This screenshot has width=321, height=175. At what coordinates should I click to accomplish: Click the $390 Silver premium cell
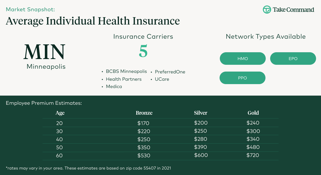tap(201, 147)
